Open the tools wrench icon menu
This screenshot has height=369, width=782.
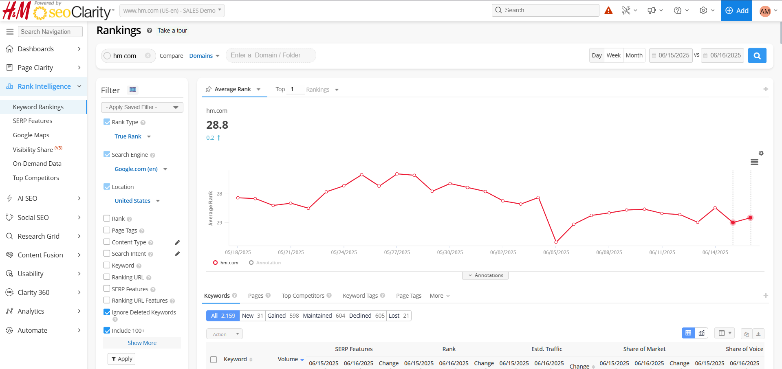pyautogui.click(x=626, y=11)
